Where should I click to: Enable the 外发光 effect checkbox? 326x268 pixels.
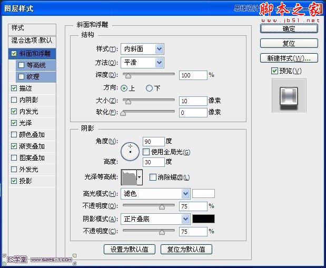click(14, 169)
